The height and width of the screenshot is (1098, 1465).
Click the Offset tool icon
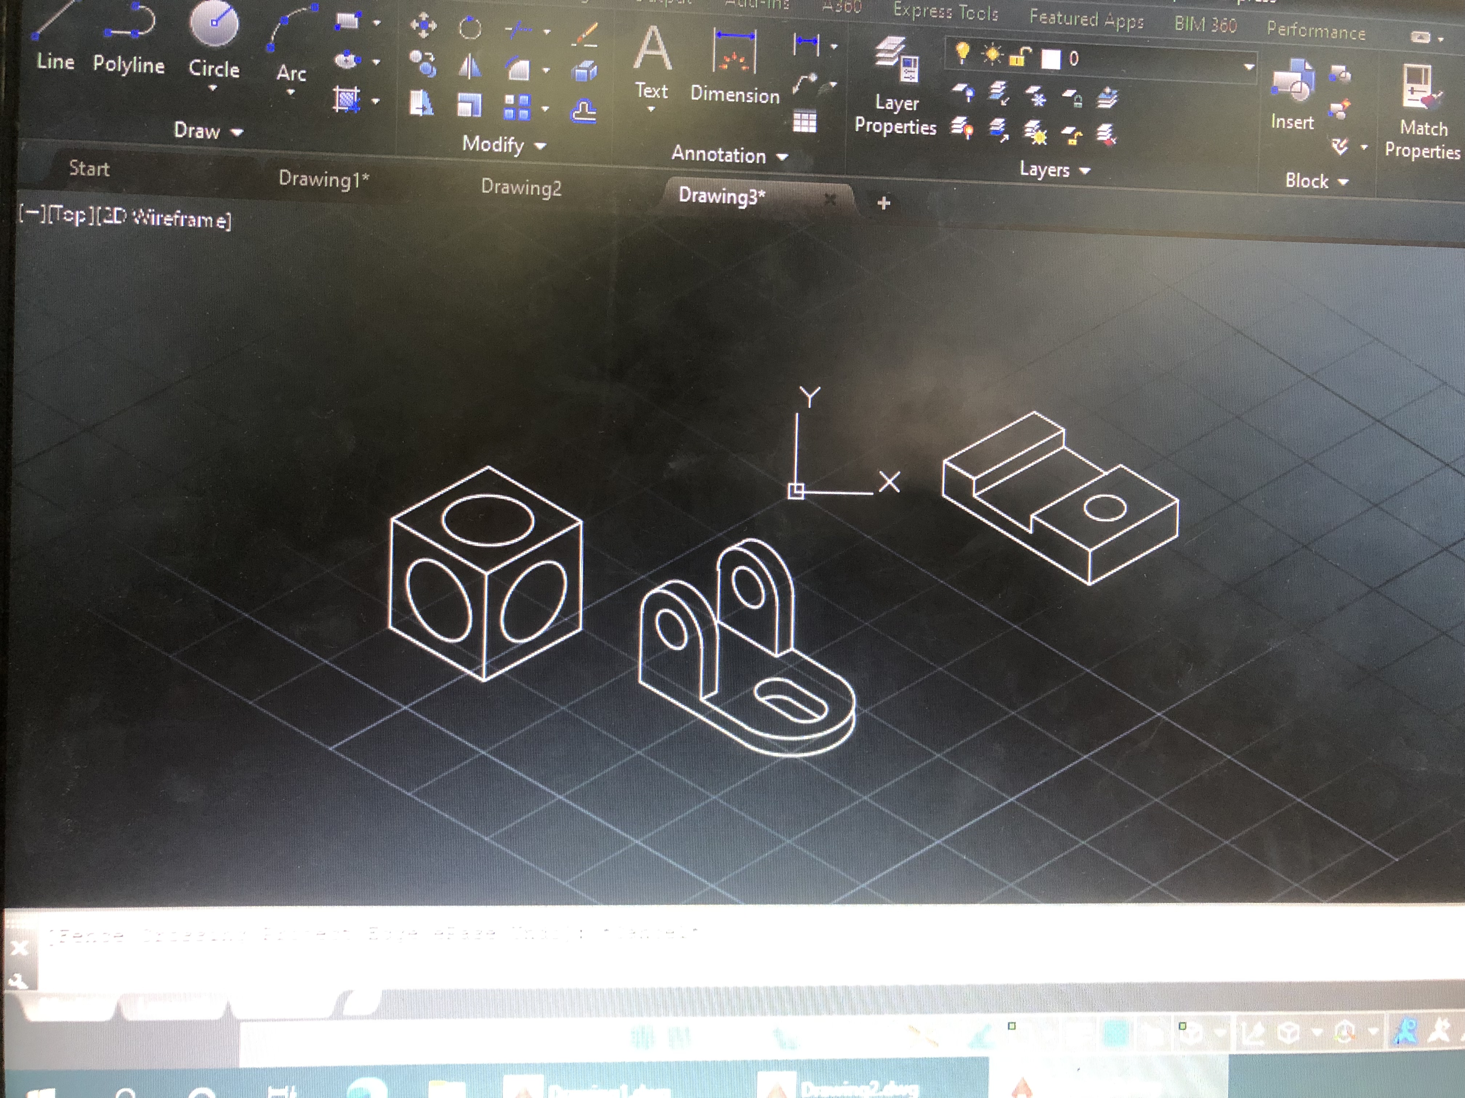584,110
